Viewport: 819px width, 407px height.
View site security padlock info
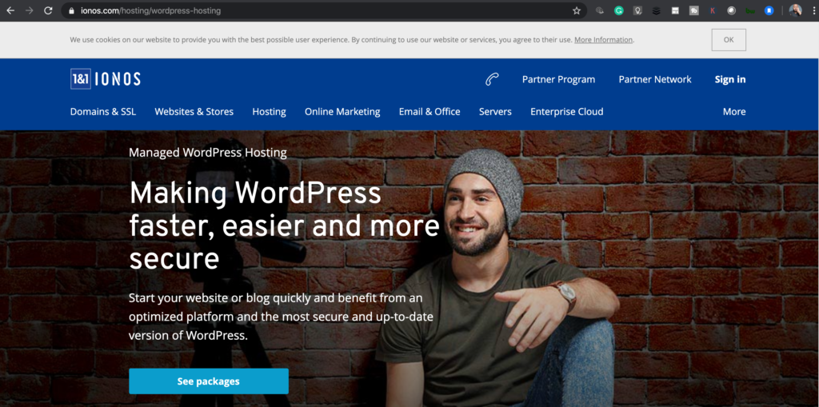pos(71,10)
